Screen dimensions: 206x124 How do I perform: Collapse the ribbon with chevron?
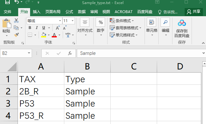(203, 43)
